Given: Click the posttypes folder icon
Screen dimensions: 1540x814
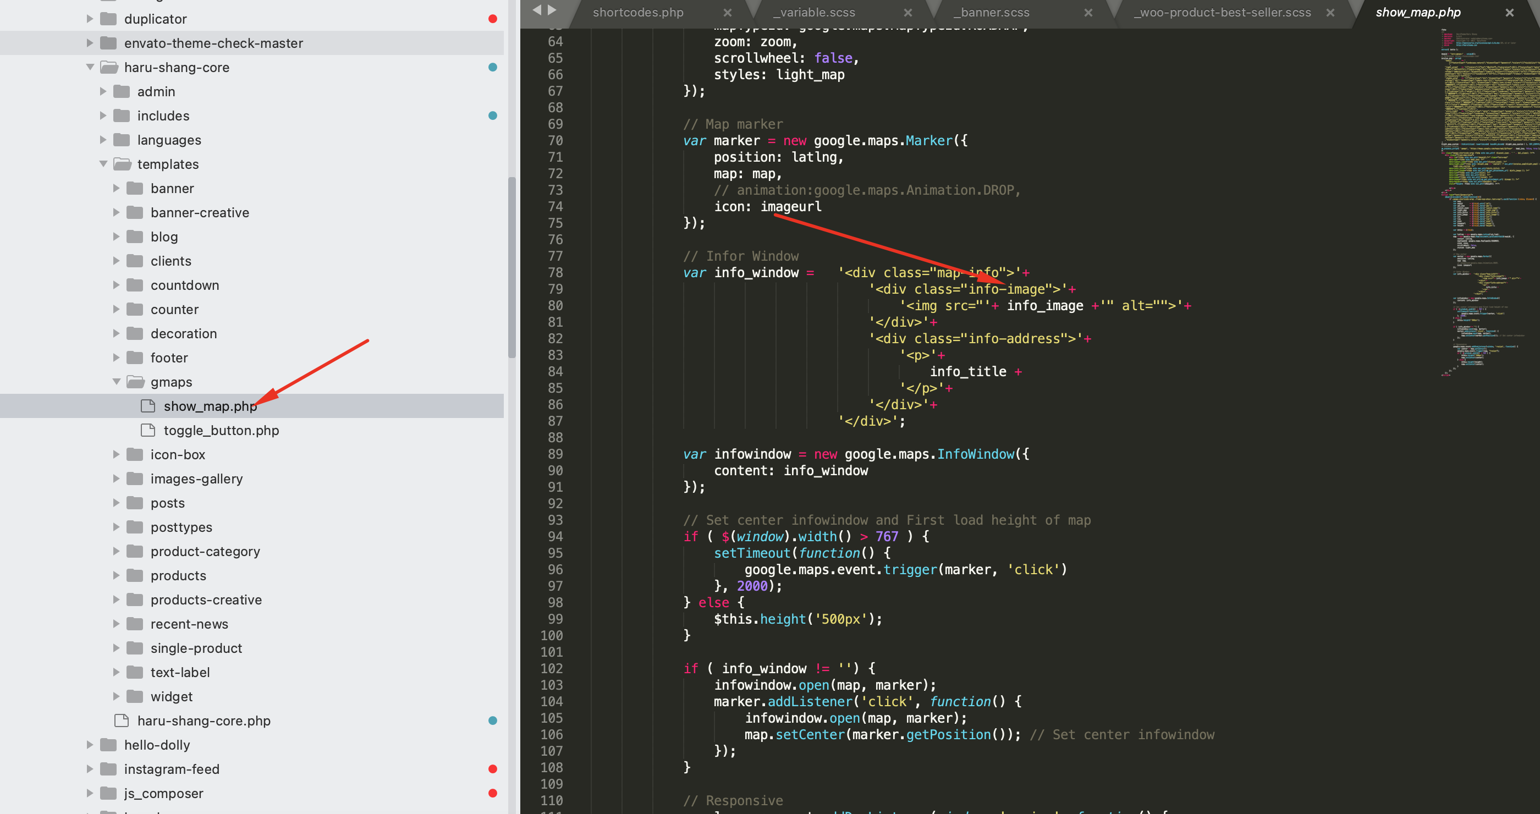Looking at the screenshot, I should click(x=135, y=526).
